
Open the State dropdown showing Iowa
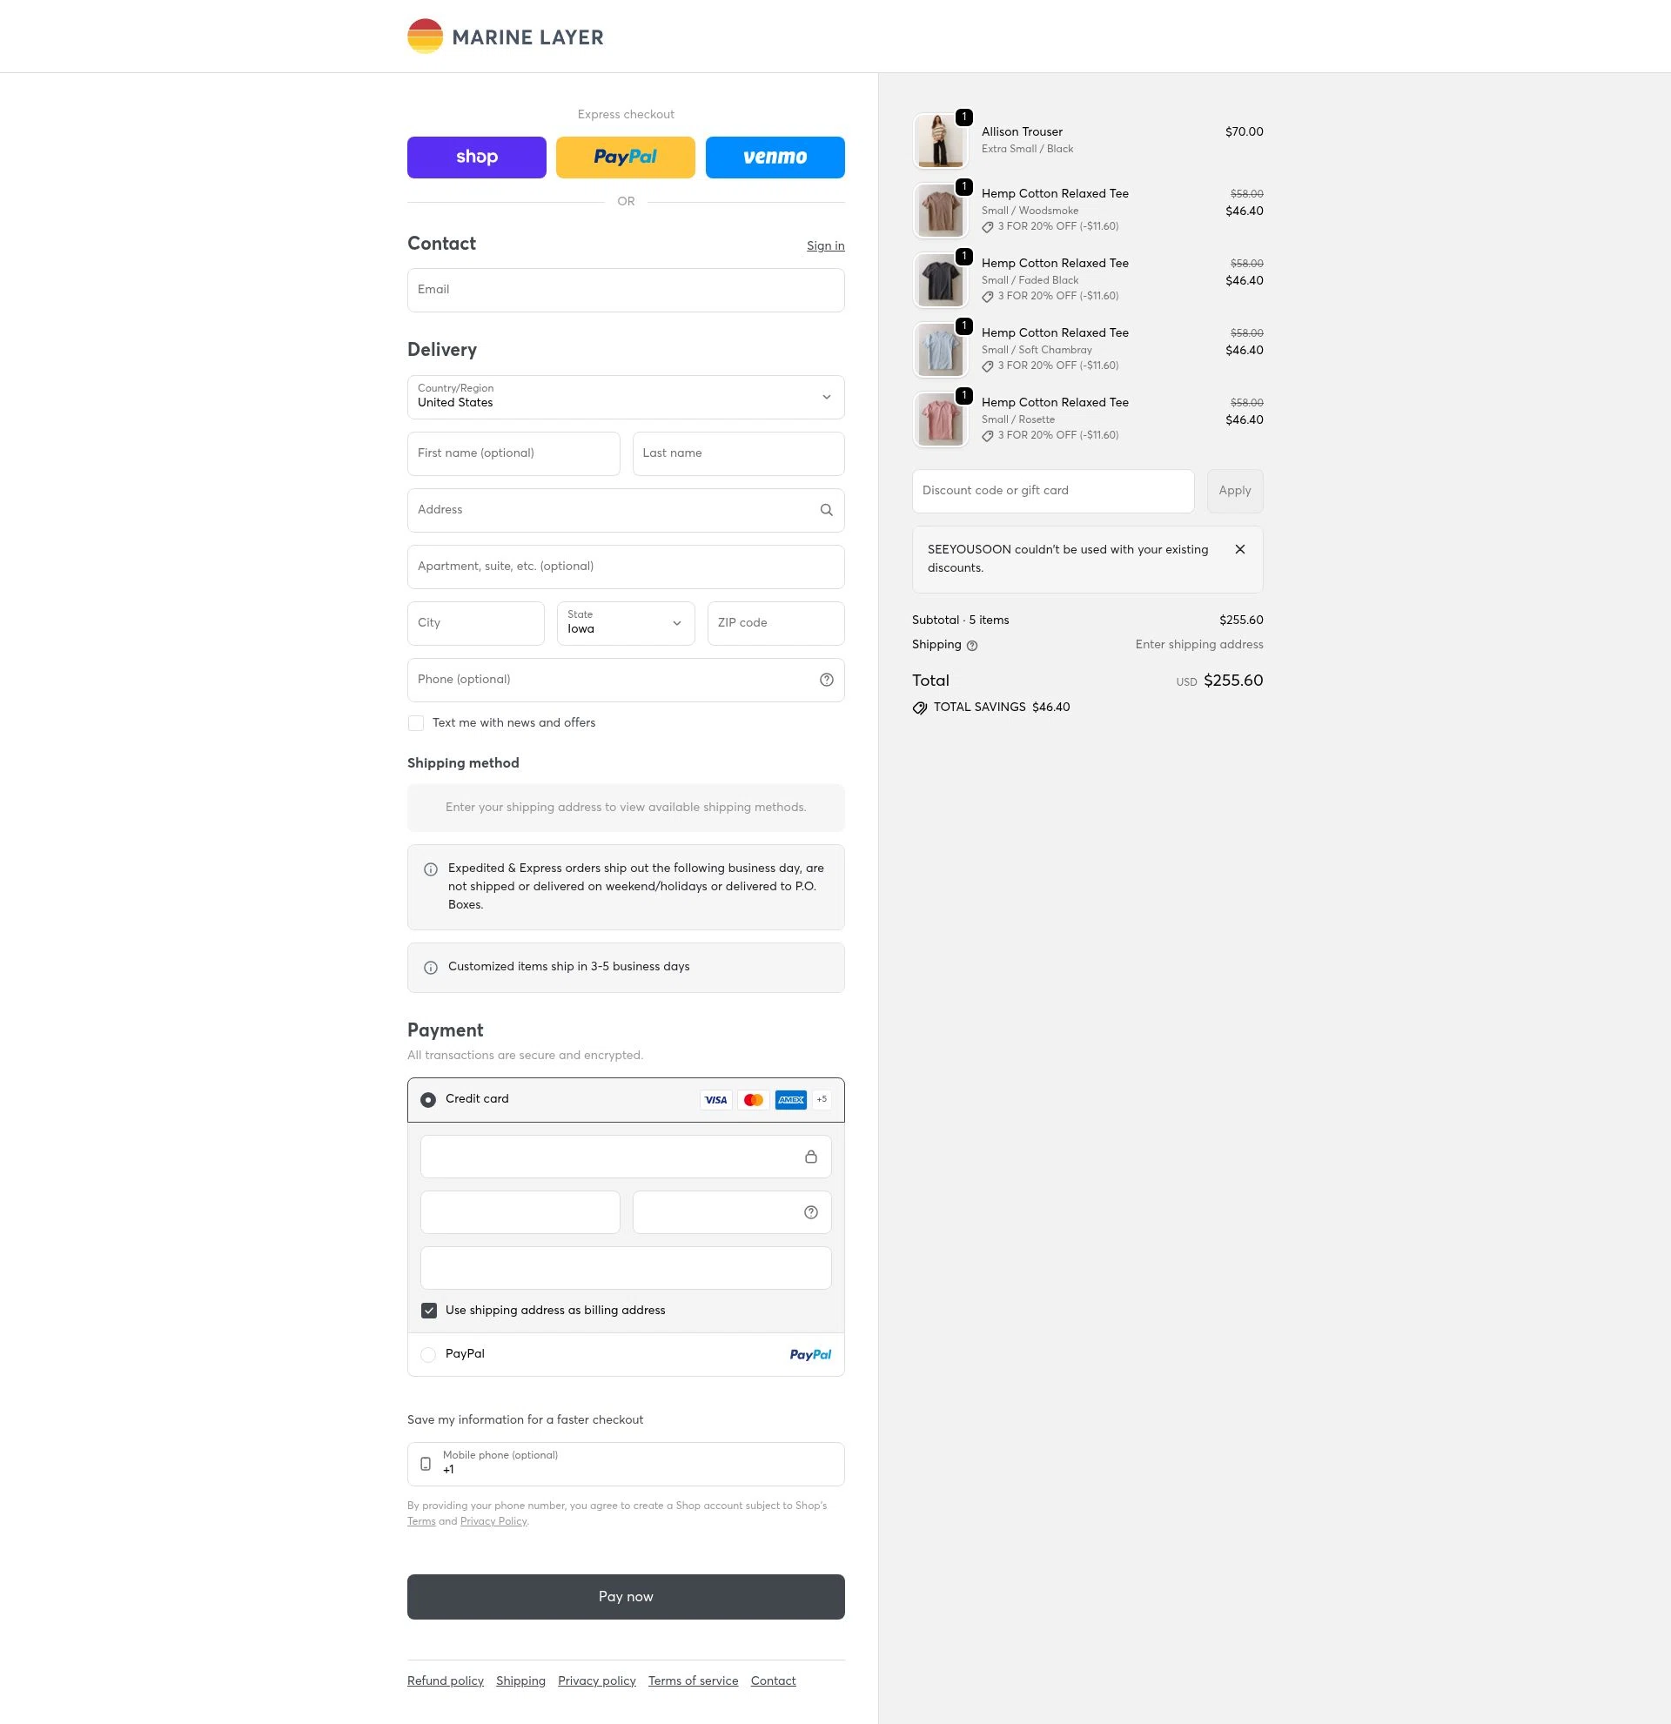point(625,624)
